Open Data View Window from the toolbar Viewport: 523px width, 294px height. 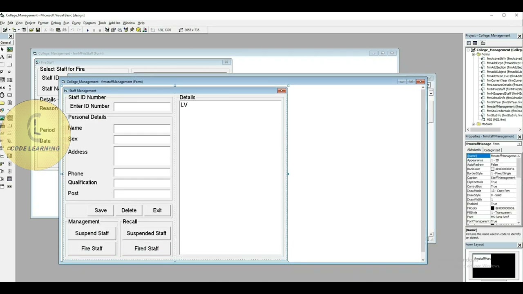pos(138,30)
